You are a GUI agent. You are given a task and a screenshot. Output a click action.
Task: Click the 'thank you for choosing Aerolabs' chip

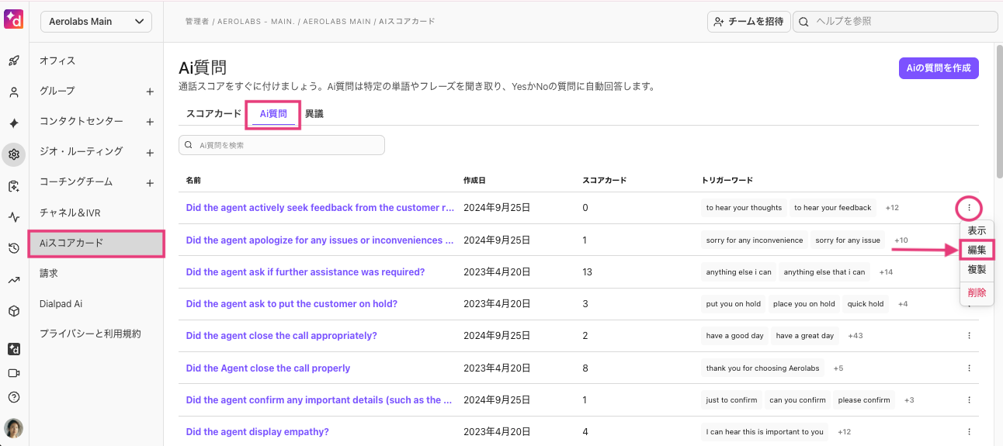click(x=762, y=368)
